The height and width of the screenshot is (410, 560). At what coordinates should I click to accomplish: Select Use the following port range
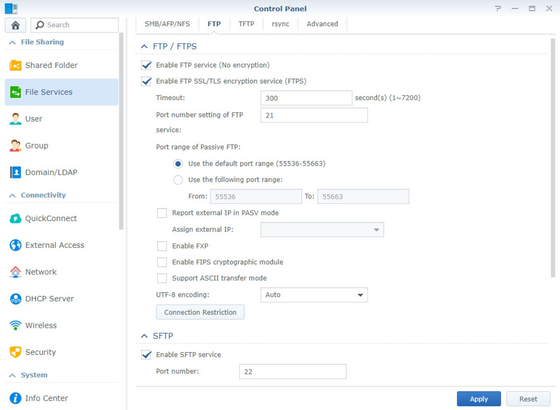point(178,180)
